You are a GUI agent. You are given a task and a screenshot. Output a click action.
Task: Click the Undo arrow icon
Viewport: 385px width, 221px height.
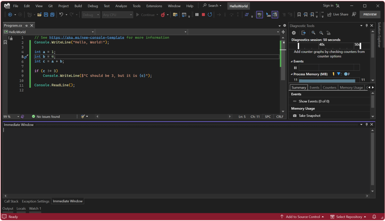click(61, 15)
